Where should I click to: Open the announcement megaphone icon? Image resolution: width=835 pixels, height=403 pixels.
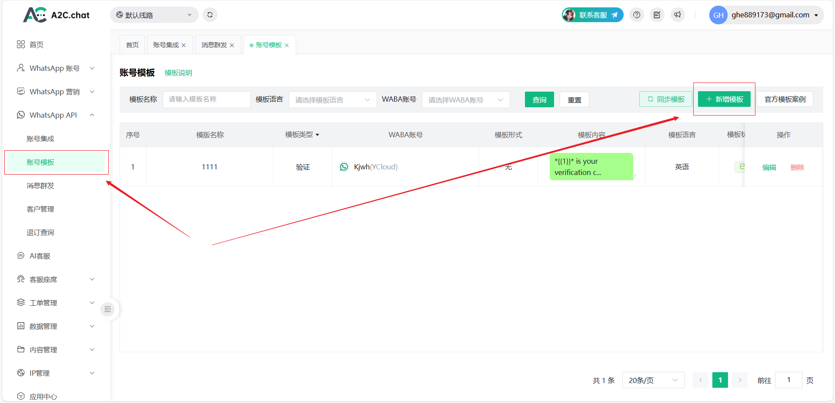coord(678,15)
